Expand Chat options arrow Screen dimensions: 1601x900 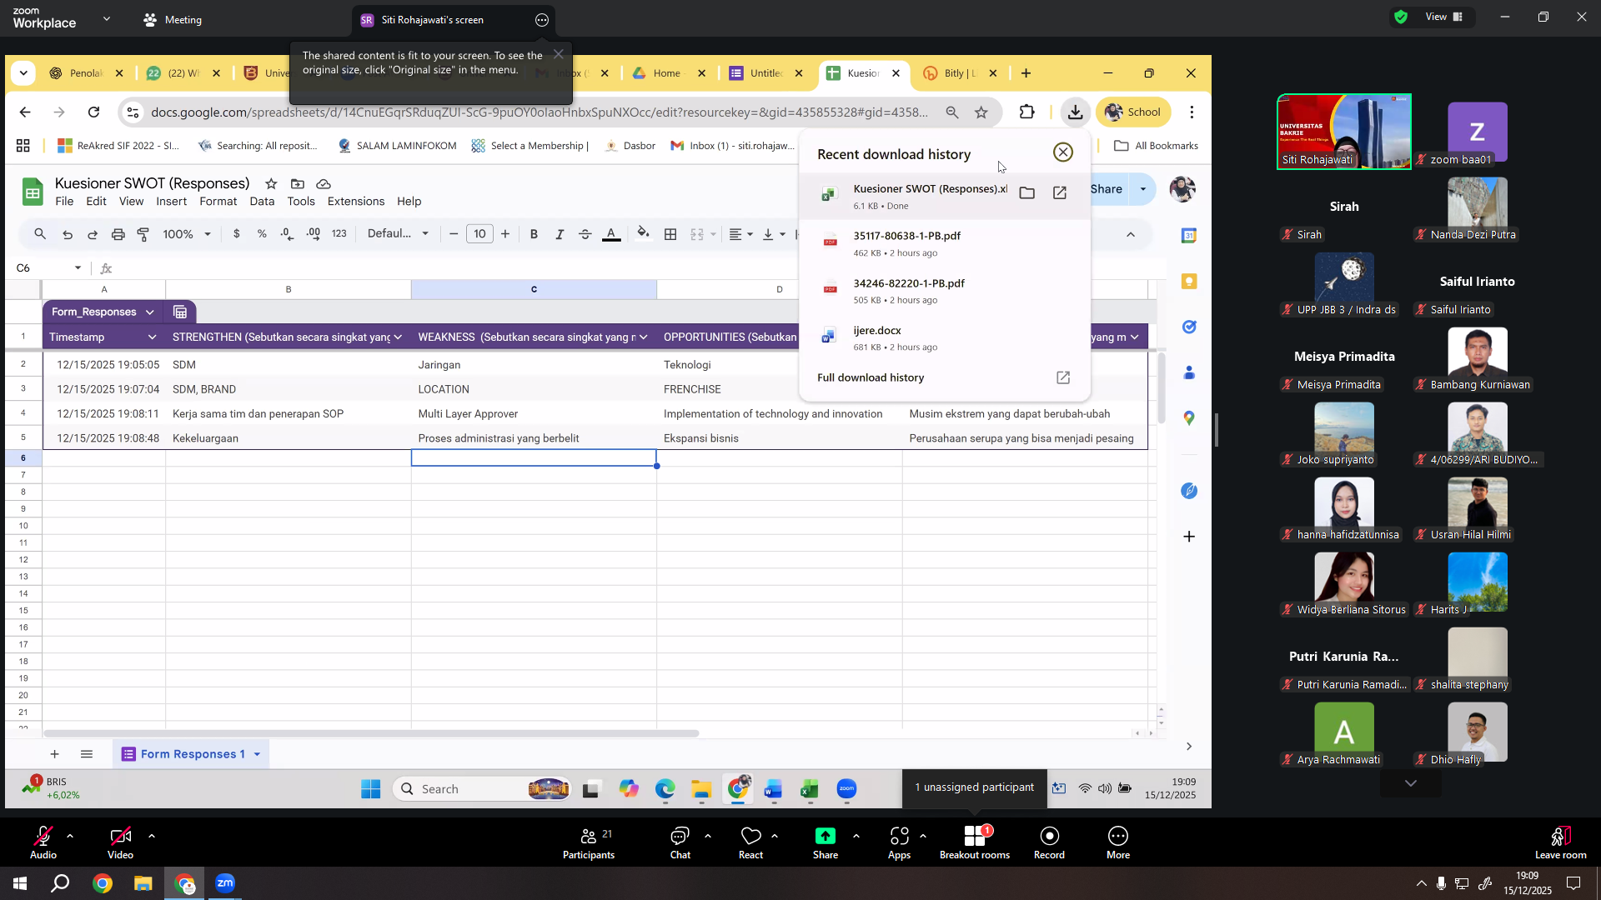coord(708,835)
